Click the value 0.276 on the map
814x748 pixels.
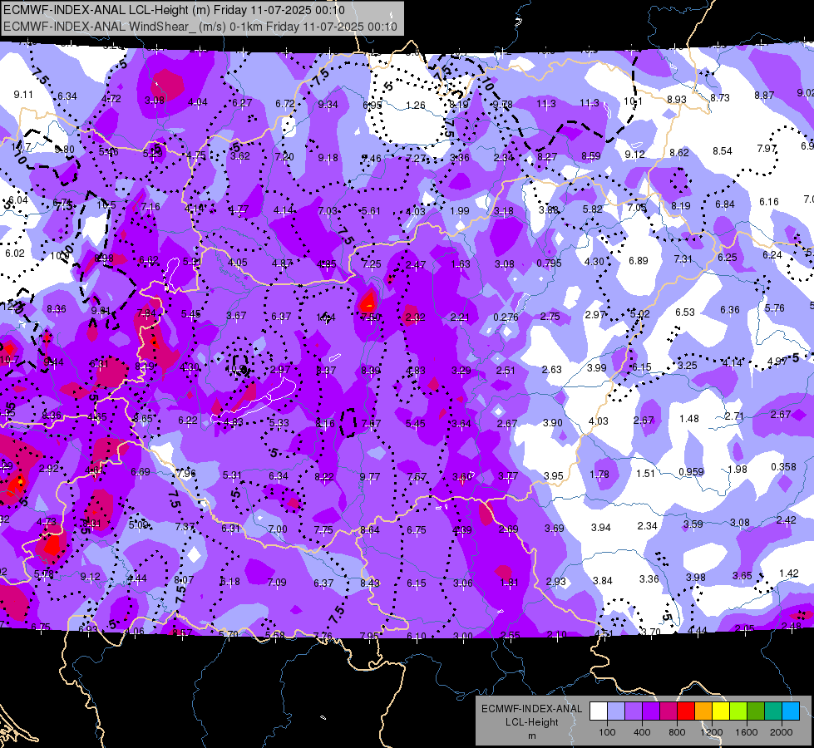point(506,317)
